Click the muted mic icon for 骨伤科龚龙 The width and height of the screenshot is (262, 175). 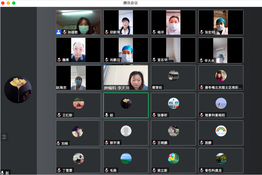pyautogui.click(x=201, y=170)
